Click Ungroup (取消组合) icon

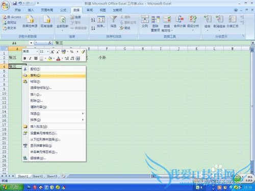pyautogui.click(x=219, y=19)
